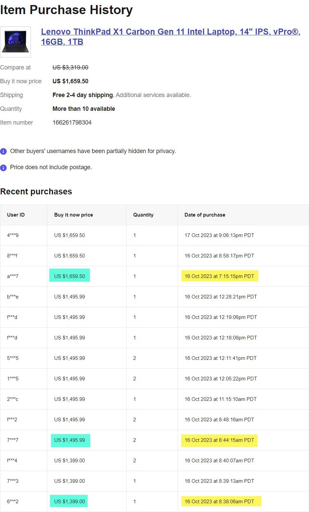309x512 pixels.
Task: Select the Quantity column header
Action: point(143,215)
